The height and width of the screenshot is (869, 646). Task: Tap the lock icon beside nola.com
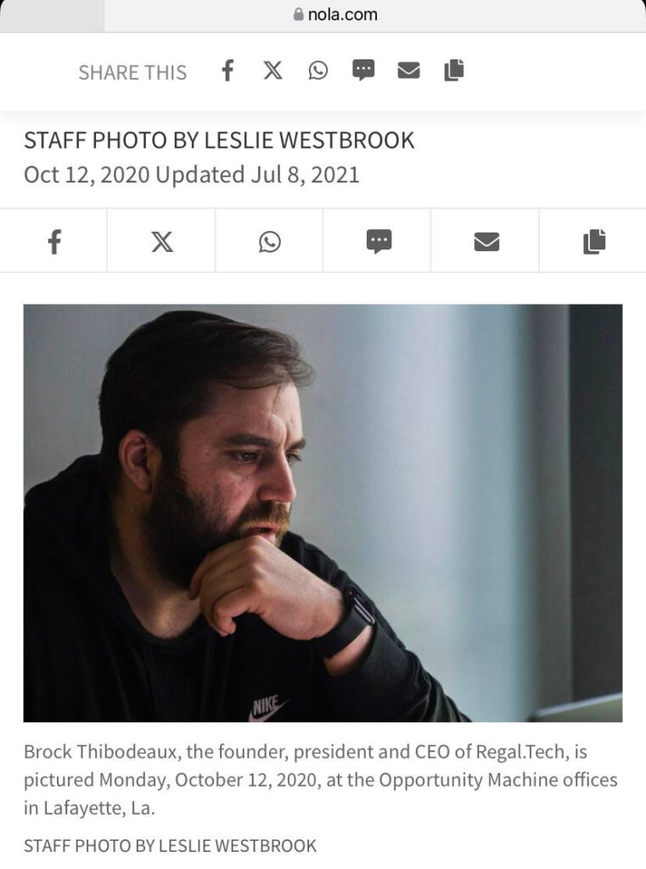(299, 14)
